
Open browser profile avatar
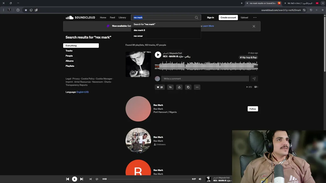pyautogui.click(x=9, y=10)
